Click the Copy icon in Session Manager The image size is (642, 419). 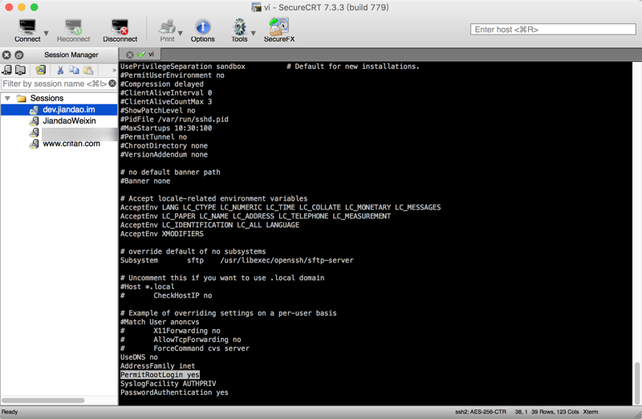click(x=74, y=70)
